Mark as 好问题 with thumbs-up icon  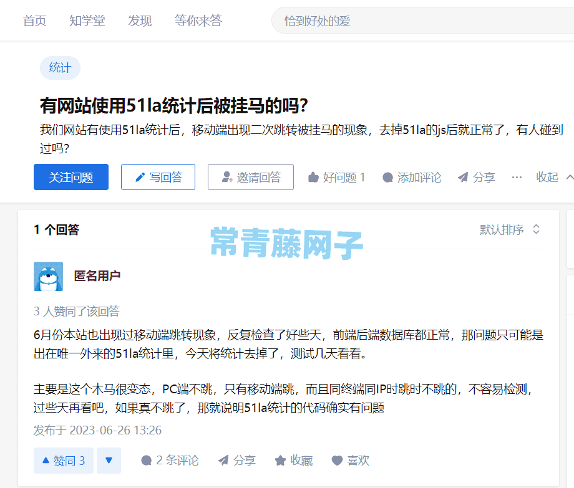click(313, 177)
